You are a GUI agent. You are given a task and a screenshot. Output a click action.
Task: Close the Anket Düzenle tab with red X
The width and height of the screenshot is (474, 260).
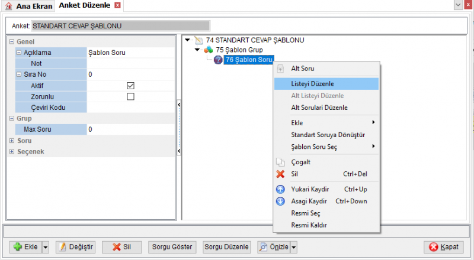(x=117, y=5)
